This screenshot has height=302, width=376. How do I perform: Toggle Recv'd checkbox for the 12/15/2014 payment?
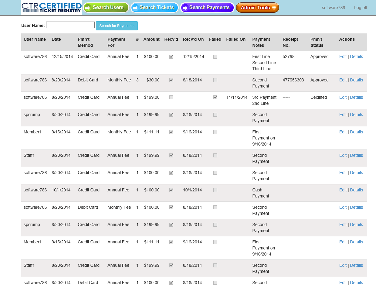[x=171, y=57]
